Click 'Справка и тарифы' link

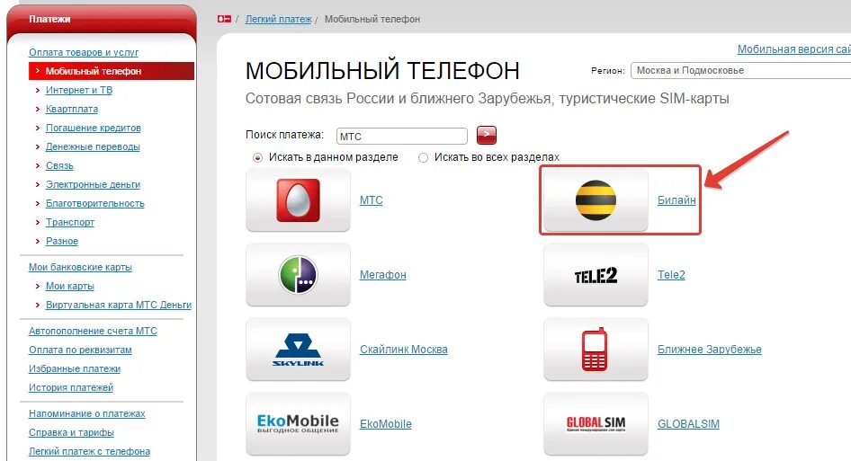pos(71,433)
